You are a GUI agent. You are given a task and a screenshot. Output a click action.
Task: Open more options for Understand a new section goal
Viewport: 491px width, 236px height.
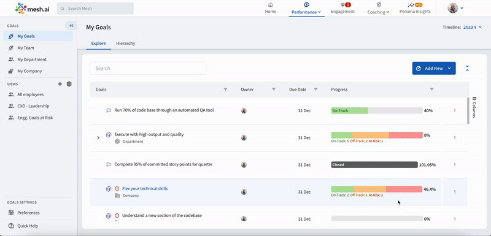pos(455,219)
